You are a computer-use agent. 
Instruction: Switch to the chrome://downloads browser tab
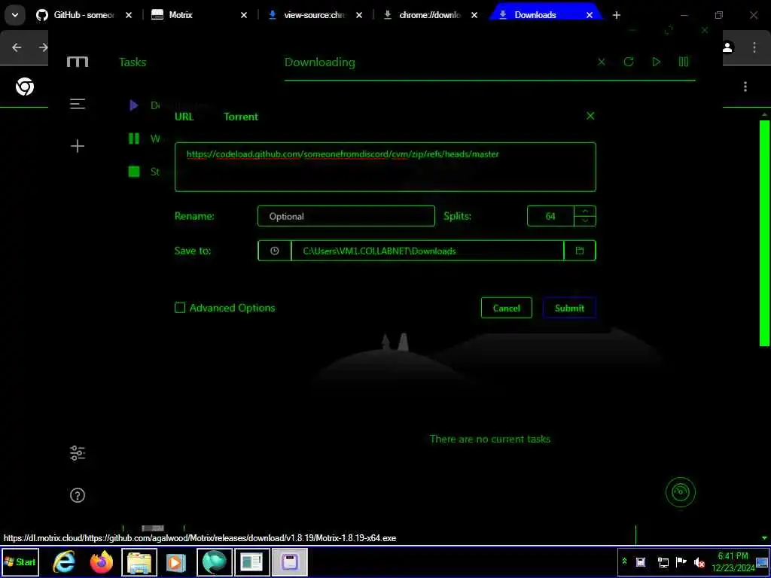tap(430, 15)
